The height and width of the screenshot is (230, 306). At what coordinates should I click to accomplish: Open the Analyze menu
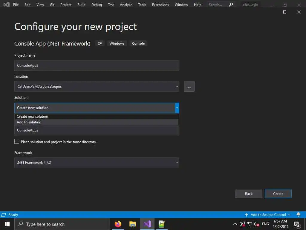126,5
